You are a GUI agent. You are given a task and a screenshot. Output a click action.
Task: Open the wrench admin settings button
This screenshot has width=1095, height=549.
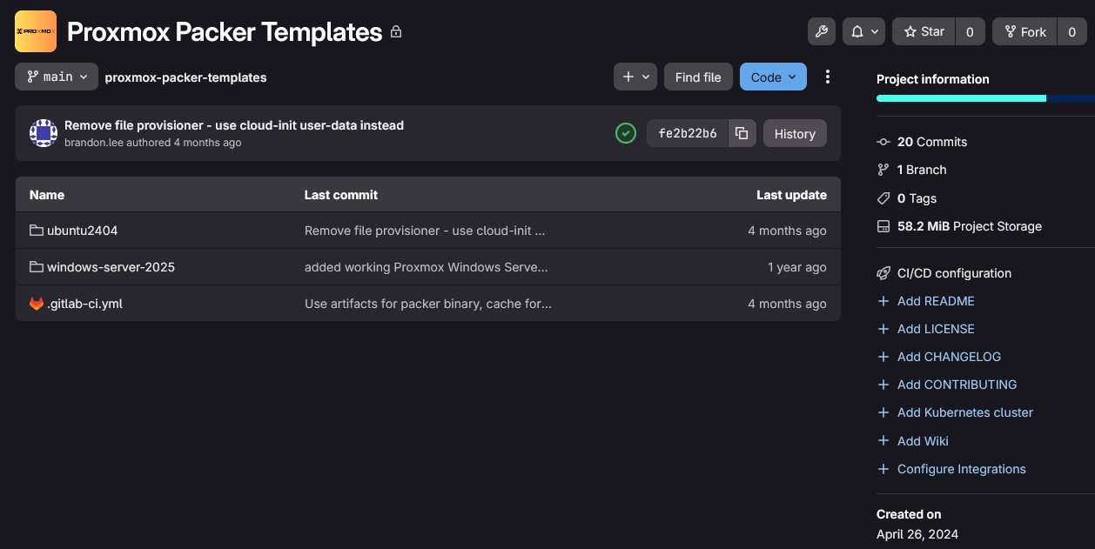point(821,31)
